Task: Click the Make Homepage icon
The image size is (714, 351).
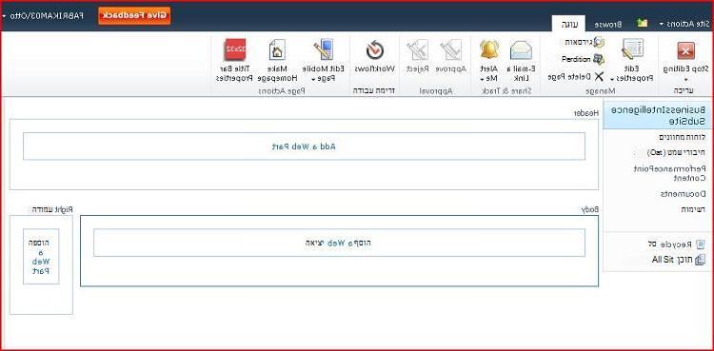Action: [277, 49]
